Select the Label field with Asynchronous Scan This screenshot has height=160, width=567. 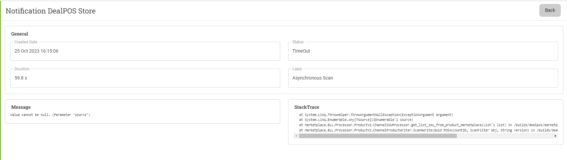pos(423,78)
